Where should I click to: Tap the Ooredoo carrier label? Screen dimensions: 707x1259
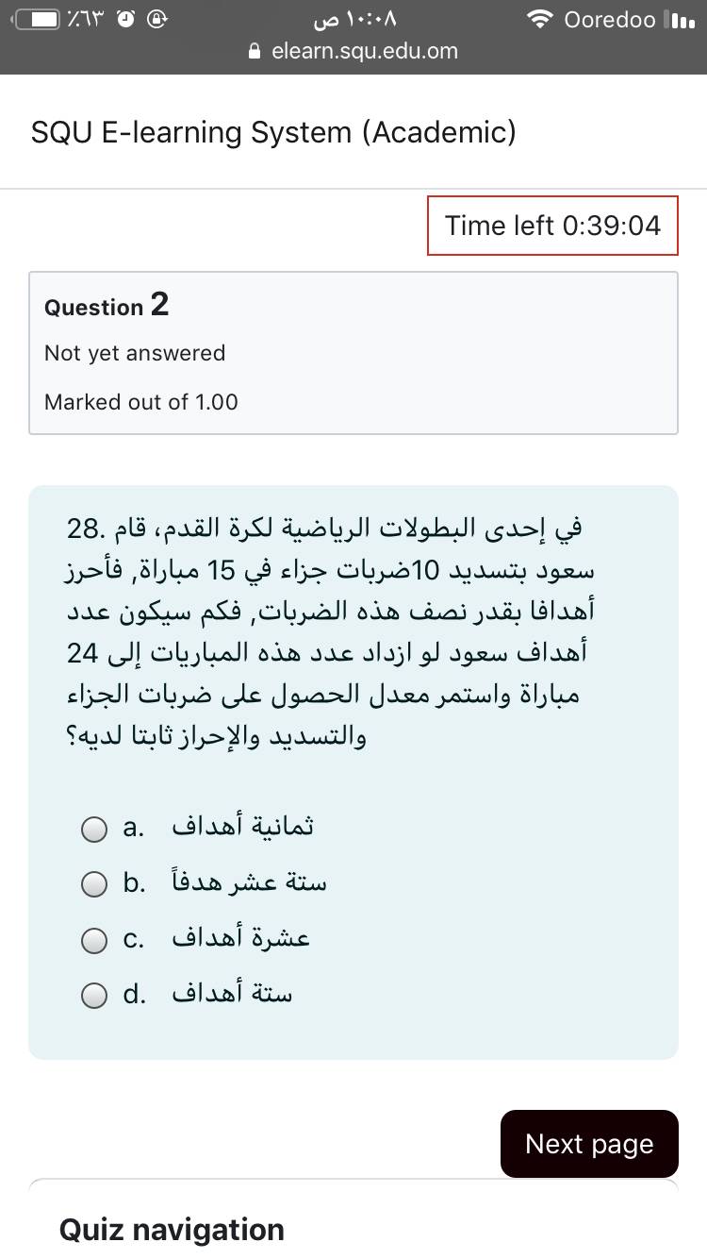point(609,20)
